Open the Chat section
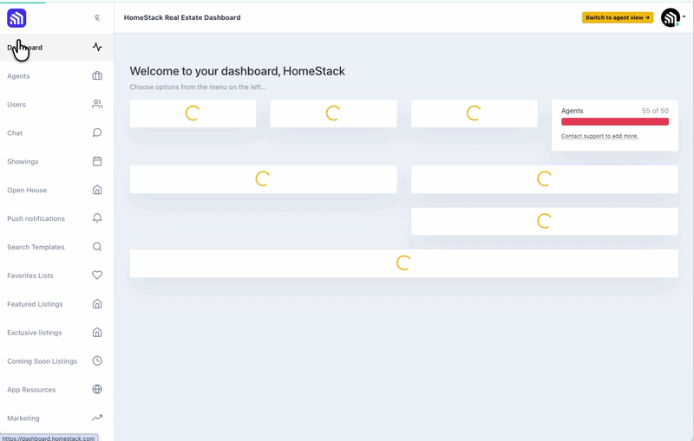 (x=56, y=133)
